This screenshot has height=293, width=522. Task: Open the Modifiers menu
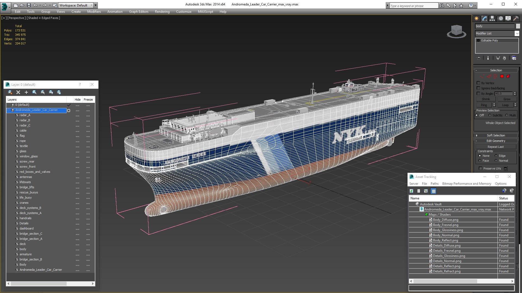coord(94,12)
